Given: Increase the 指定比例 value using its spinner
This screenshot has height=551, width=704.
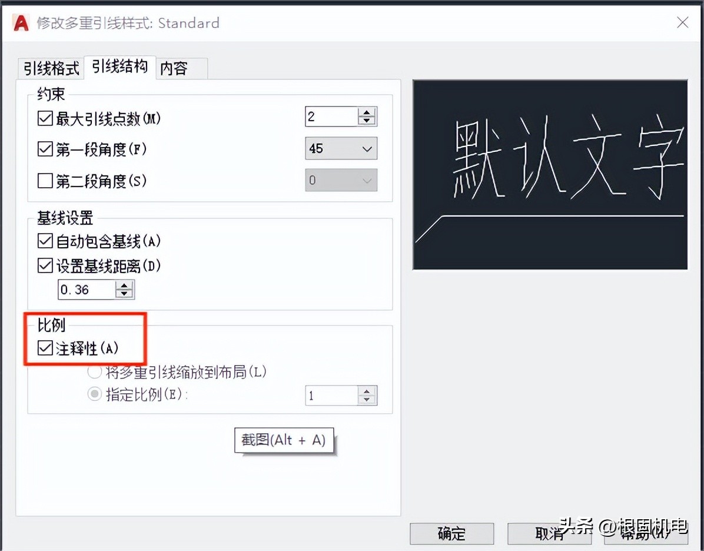Looking at the screenshot, I should tap(366, 391).
